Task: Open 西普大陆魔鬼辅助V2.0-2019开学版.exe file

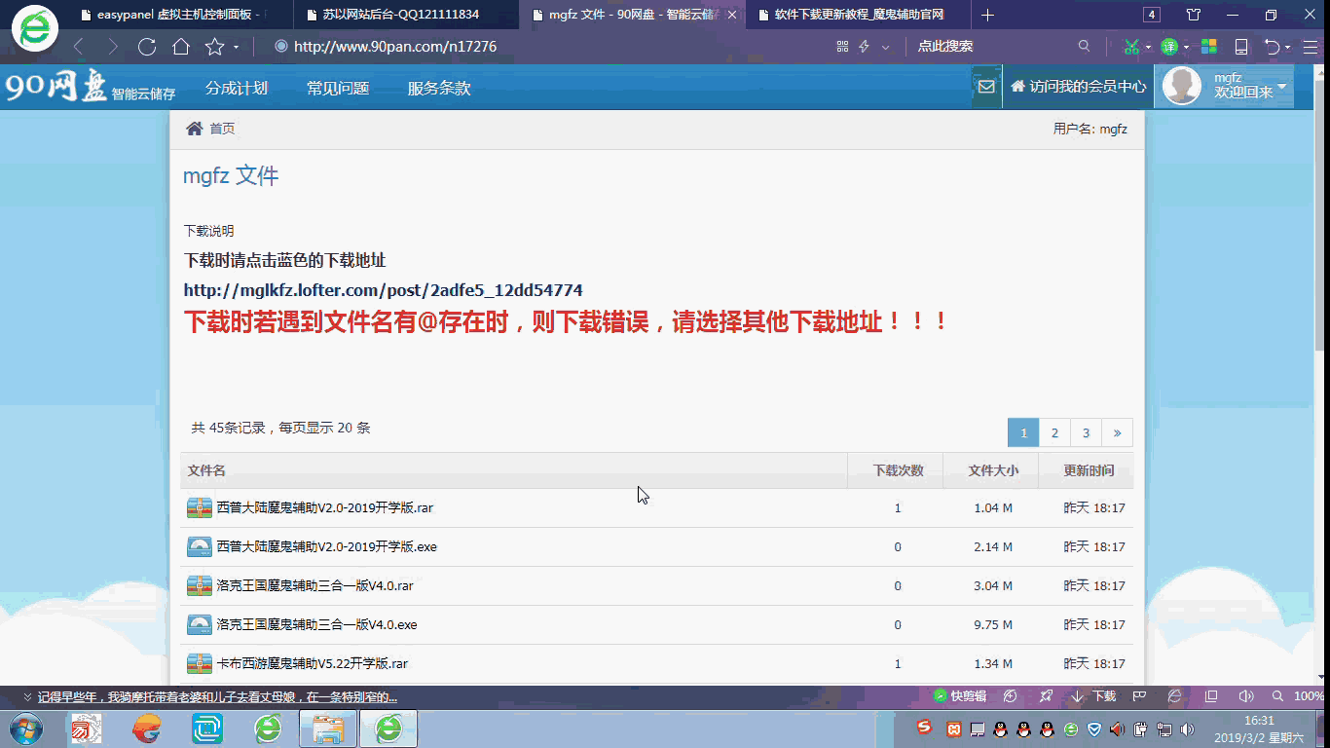Action: (x=326, y=546)
